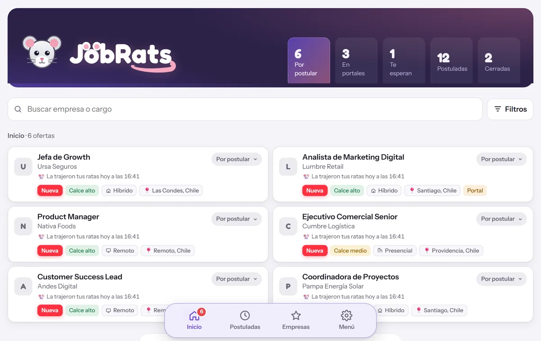This screenshot has width=541, height=341.
Task: Click the clock icon for Postuladas
Action: pyautogui.click(x=245, y=315)
